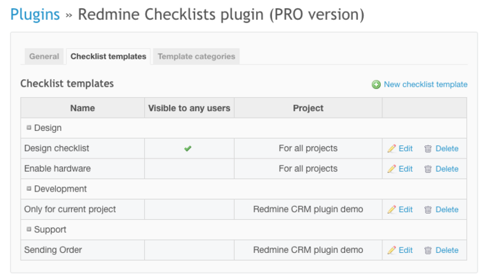Open the Plugins breadcrumb link
The width and height of the screenshot is (483, 277).
click(35, 14)
